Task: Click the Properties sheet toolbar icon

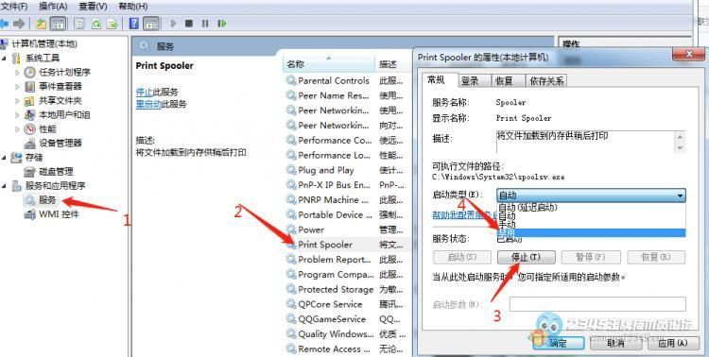Action: [79, 24]
